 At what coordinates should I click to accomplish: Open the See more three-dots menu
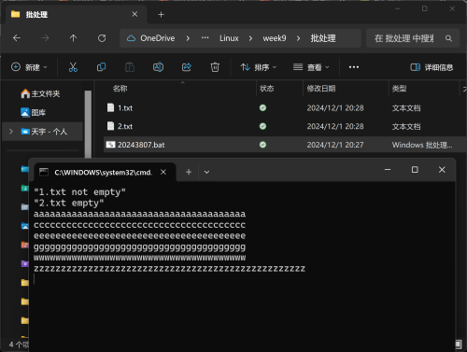coord(354,67)
